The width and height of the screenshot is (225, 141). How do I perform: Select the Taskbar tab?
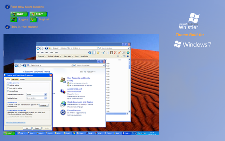pos(8,79)
